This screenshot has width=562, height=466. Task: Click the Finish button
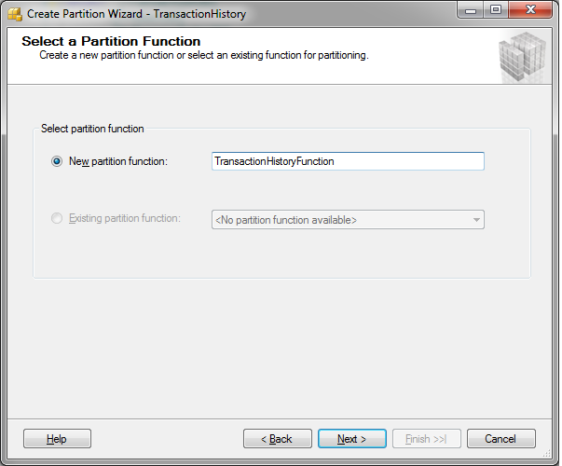[x=427, y=439]
